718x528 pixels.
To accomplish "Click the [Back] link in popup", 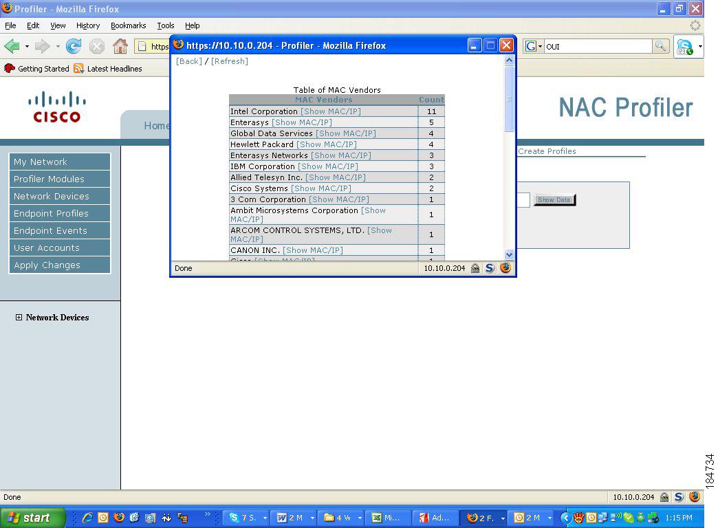I will pyautogui.click(x=188, y=61).
